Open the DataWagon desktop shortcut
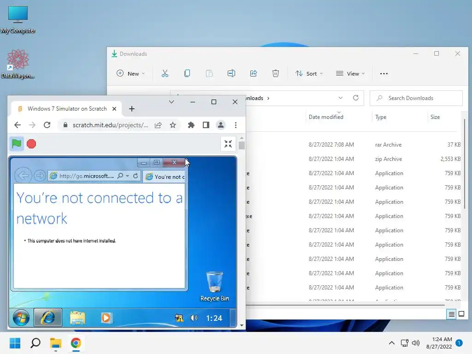 pyautogui.click(x=18, y=64)
